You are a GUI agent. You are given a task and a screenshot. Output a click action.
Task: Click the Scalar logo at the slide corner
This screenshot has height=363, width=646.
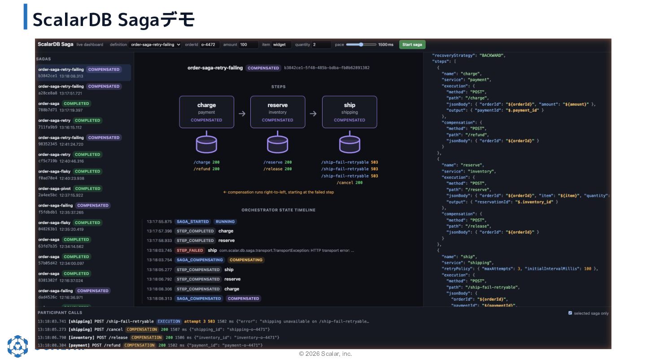(17, 346)
